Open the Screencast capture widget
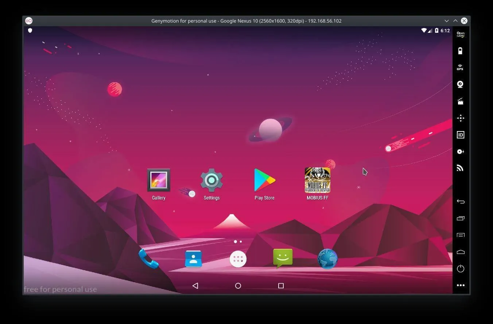This screenshot has width=493, height=324. (x=461, y=101)
